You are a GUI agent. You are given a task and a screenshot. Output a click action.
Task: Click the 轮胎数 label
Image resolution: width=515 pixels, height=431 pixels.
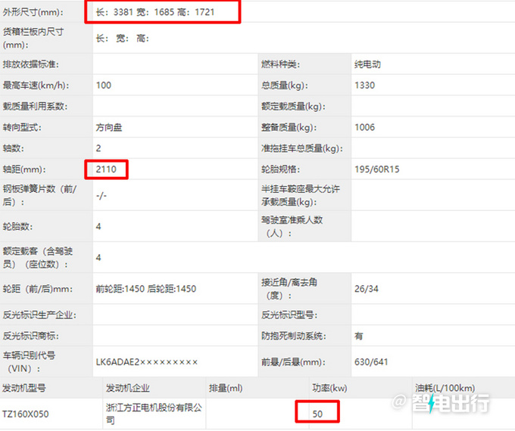coord(17,226)
